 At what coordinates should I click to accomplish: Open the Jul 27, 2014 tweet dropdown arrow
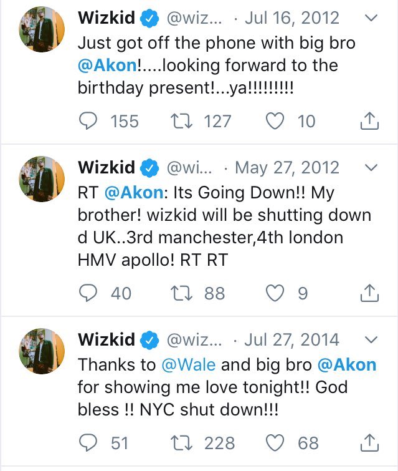point(372,340)
